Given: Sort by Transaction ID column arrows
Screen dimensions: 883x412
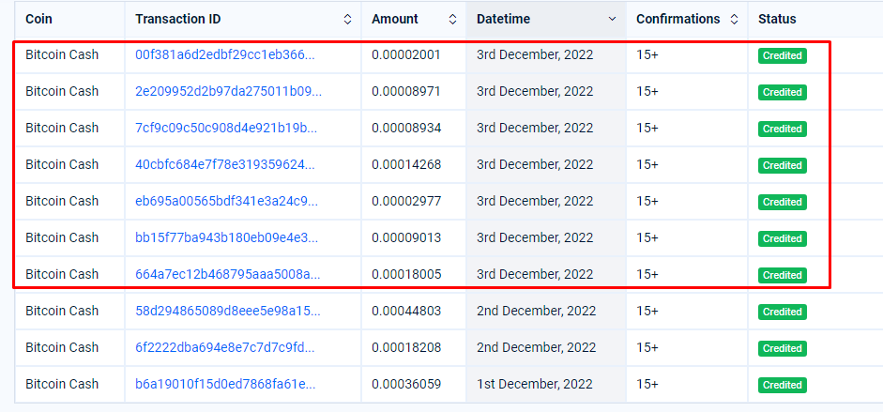Looking at the screenshot, I should point(347,19).
